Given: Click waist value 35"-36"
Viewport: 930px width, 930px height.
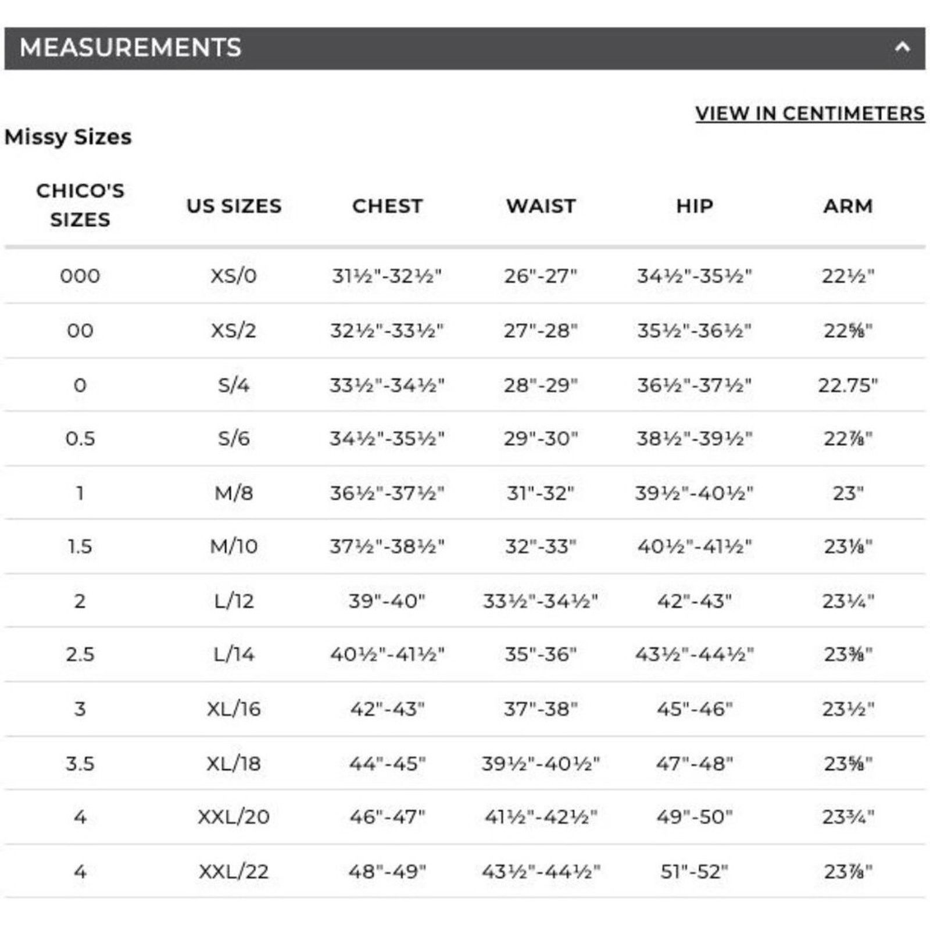Looking at the screenshot, I should (x=541, y=654).
